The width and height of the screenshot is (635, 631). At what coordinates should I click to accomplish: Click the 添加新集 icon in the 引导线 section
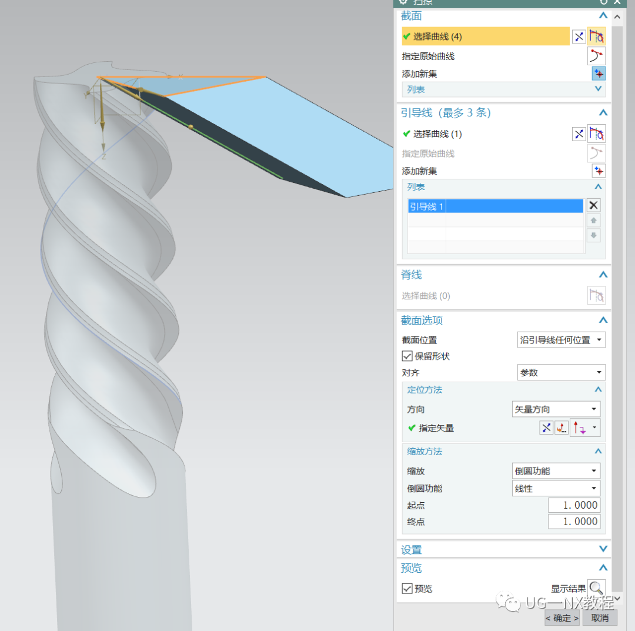(x=599, y=171)
